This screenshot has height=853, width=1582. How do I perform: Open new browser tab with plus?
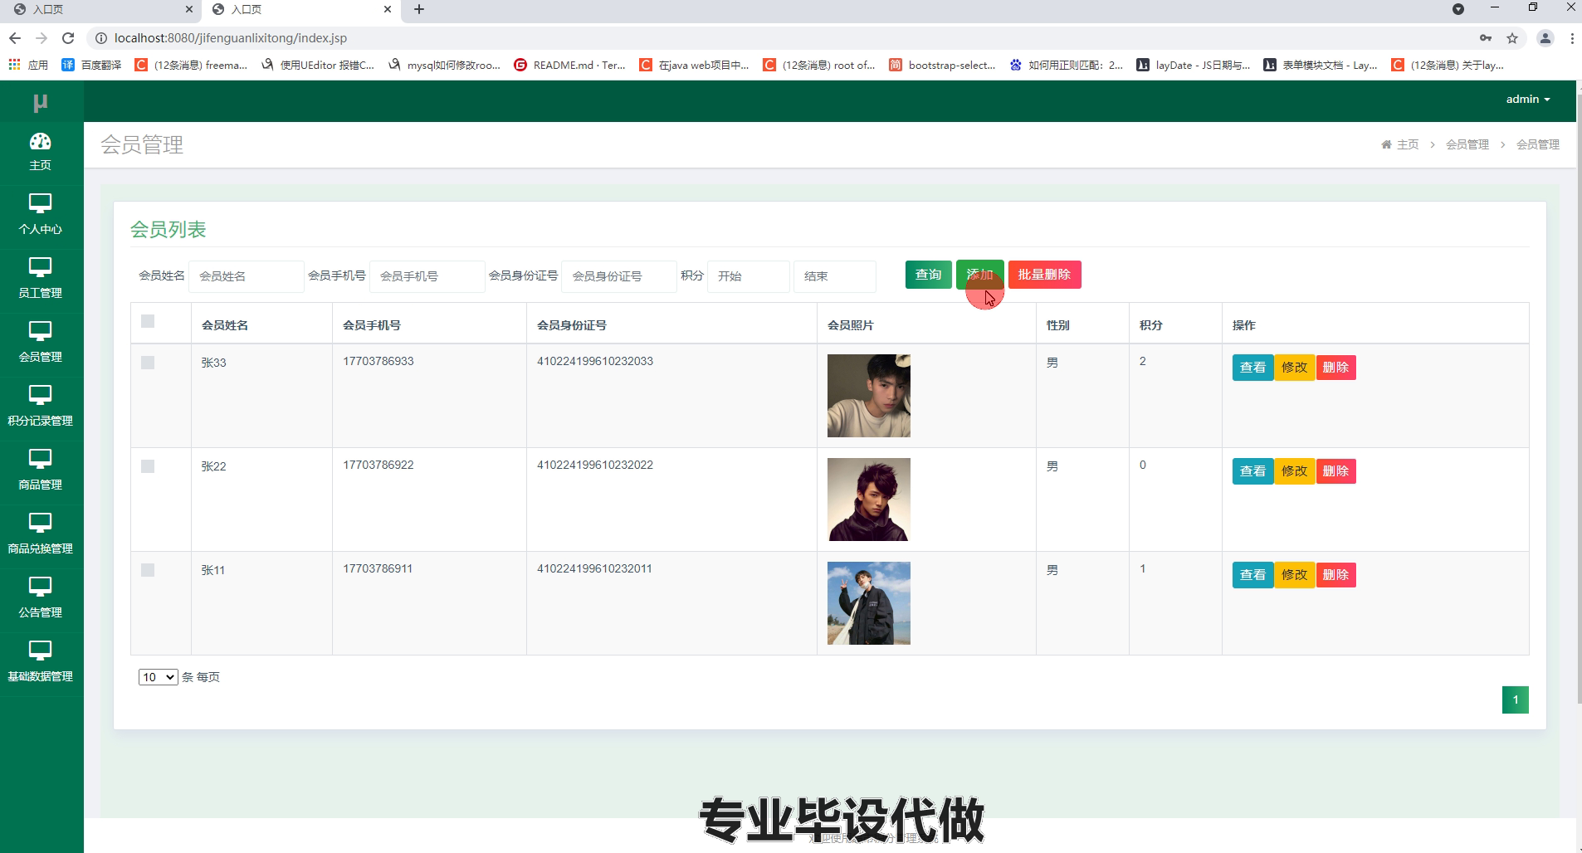tap(419, 9)
